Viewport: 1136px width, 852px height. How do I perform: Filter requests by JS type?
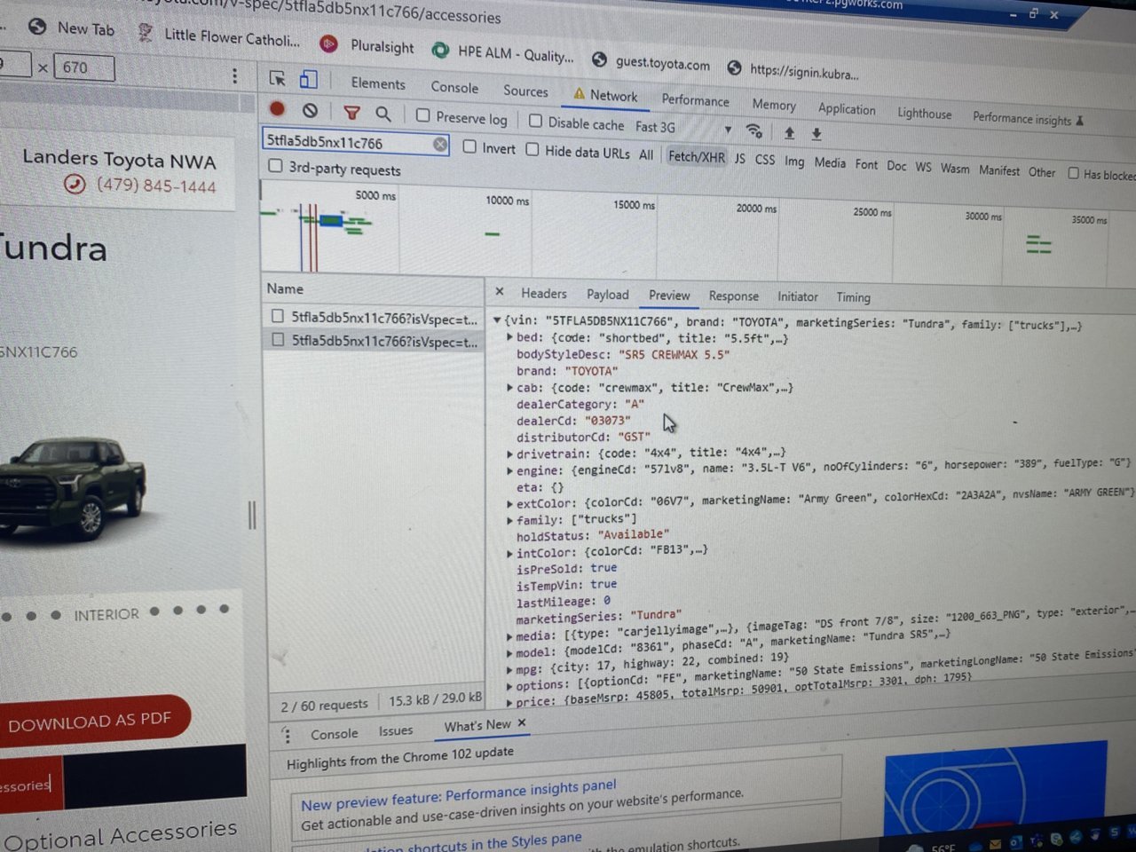tap(739, 158)
